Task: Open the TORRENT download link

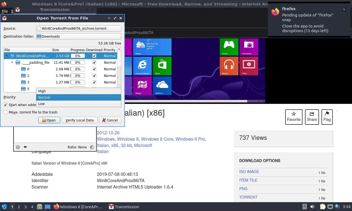Action: [248, 197]
